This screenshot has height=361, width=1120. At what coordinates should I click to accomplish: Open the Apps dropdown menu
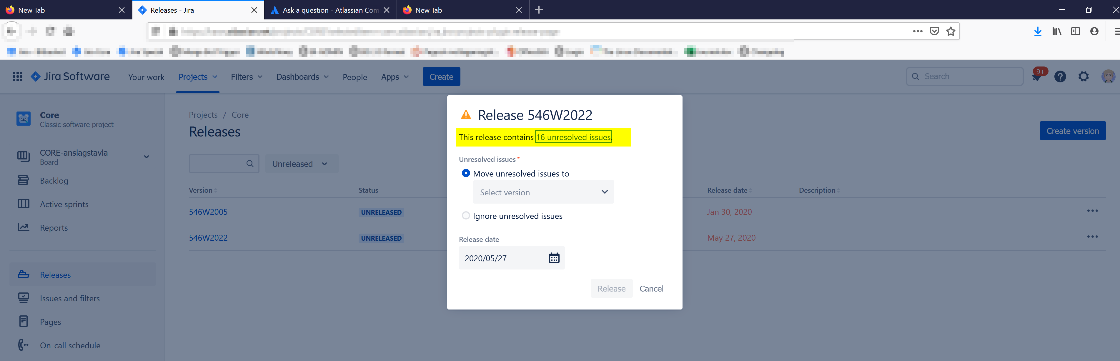tap(395, 77)
